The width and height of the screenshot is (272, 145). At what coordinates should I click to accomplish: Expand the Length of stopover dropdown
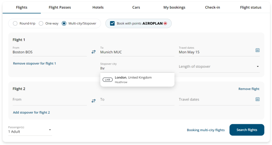[219, 67]
